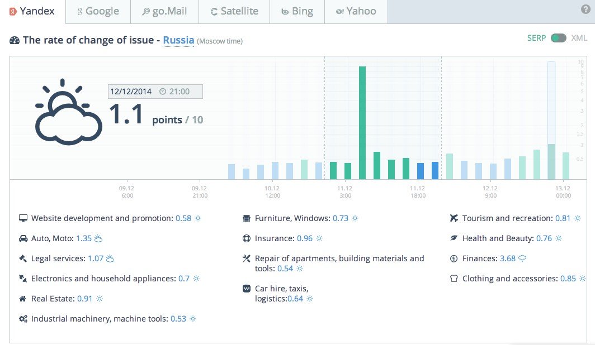Screen dimensions: 595x345
Task: Click the shirt icon for Clothing and accessories
Action: pos(454,279)
